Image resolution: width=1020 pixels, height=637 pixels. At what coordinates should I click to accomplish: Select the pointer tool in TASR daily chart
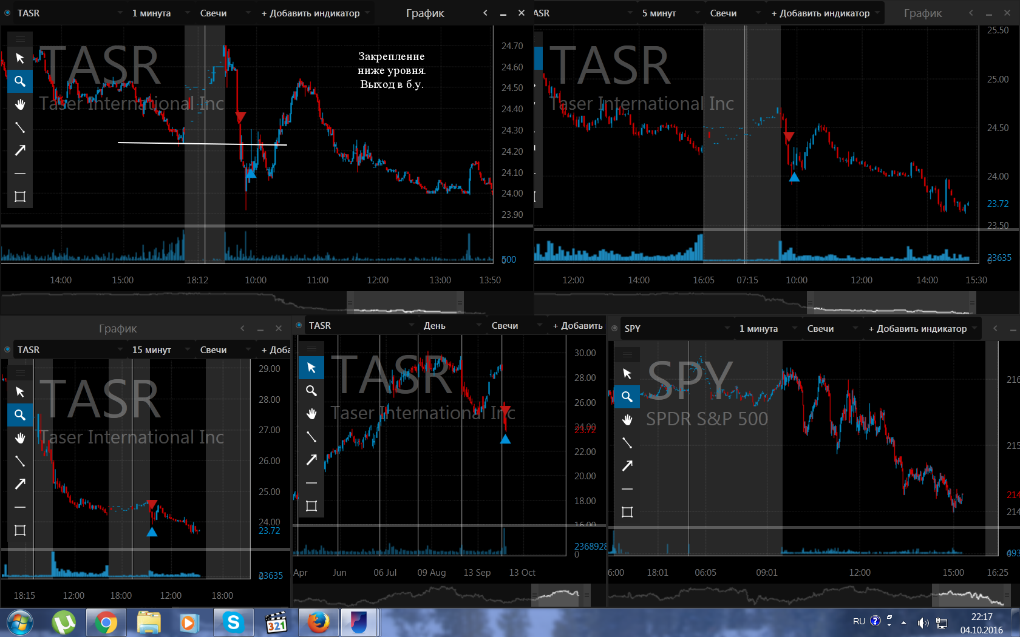(x=311, y=368)
